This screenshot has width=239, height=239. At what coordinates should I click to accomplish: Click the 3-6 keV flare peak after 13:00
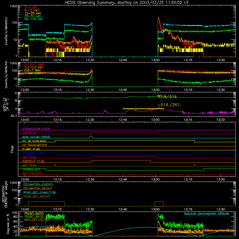pyautogui.click(x=159, y=18)
